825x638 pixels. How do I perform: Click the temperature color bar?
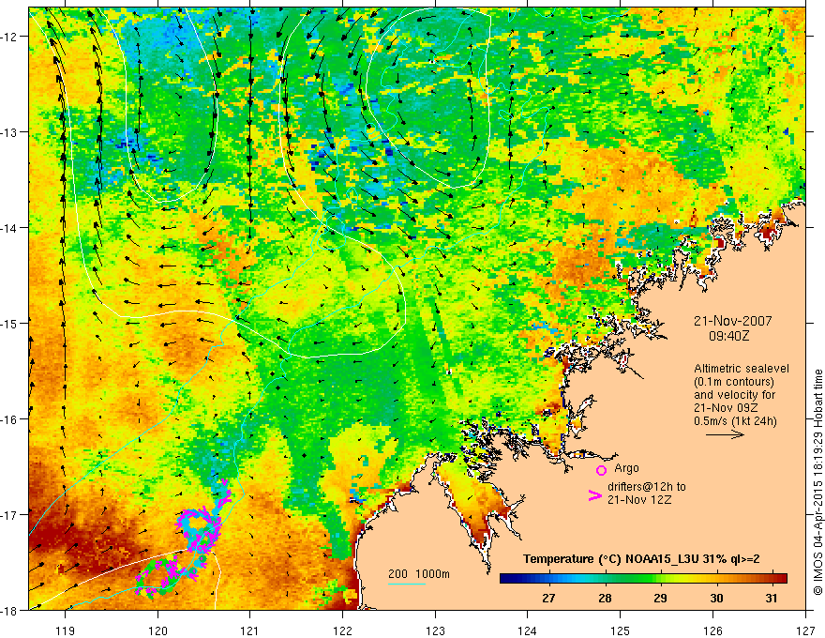[643, 578]
